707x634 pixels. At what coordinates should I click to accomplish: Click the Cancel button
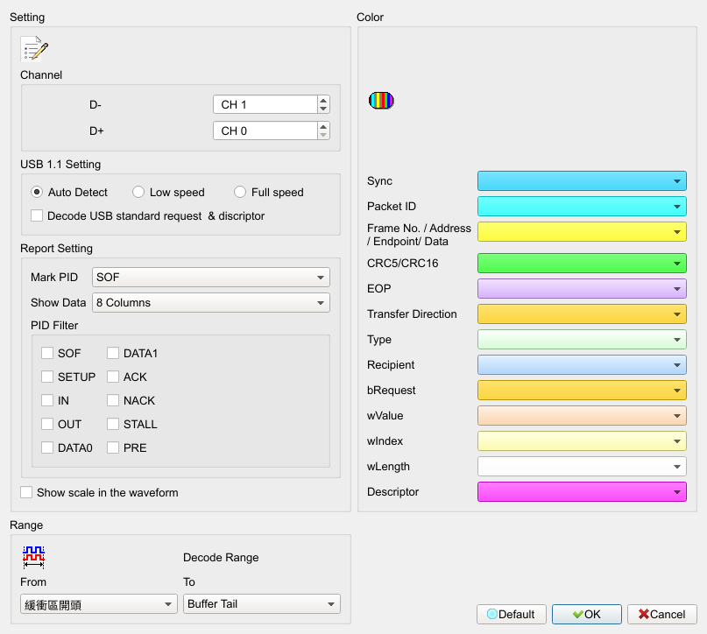pos(662,614)
